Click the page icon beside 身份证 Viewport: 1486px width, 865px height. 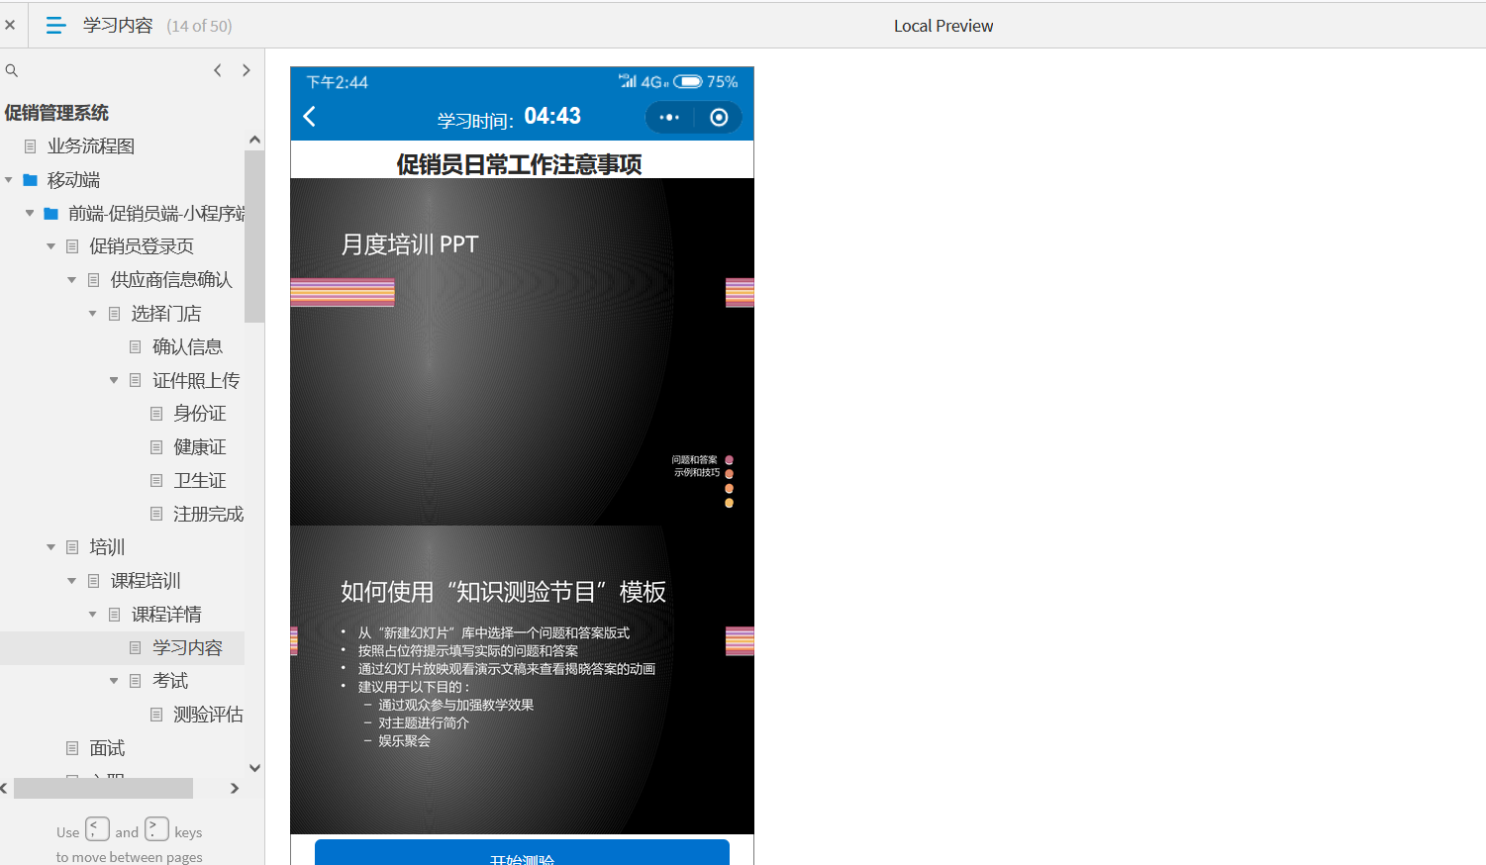pyautogui.click(x=156, y=414)
